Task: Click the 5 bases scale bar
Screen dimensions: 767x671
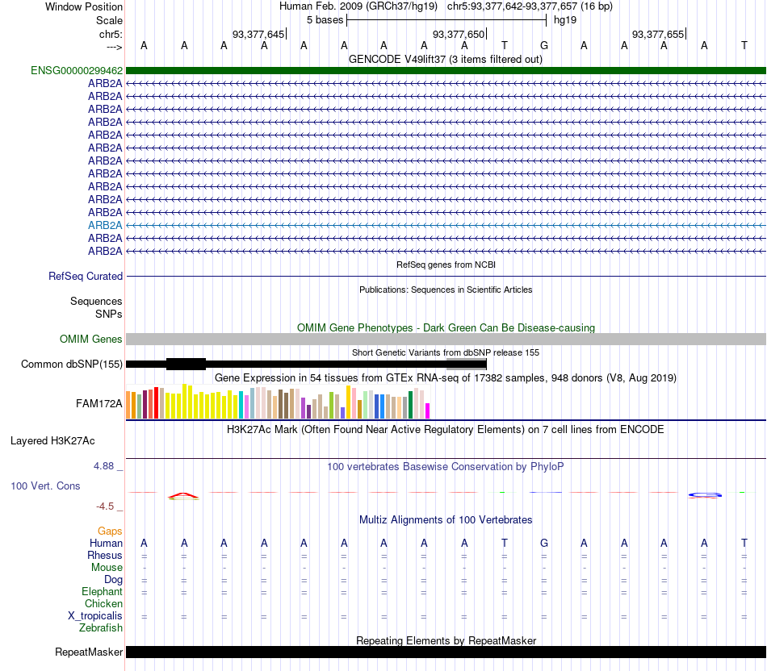Action: pos(446,20)
